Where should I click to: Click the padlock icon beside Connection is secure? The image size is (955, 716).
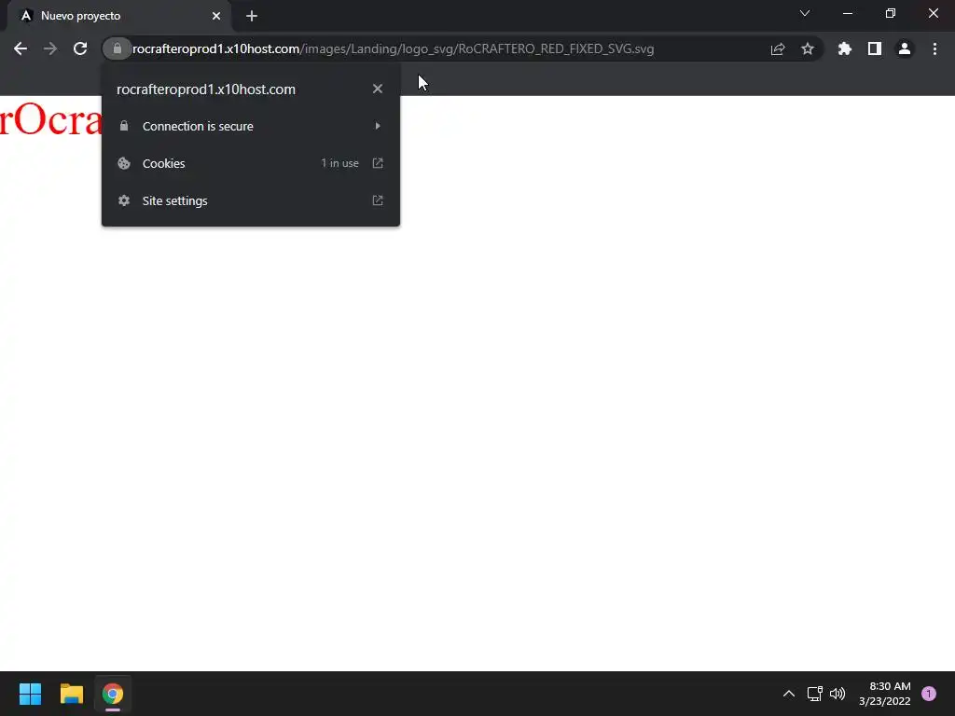click(124, 126)
